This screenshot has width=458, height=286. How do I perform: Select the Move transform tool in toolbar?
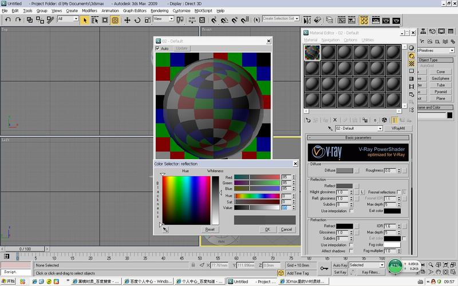(x=127, y=19)
